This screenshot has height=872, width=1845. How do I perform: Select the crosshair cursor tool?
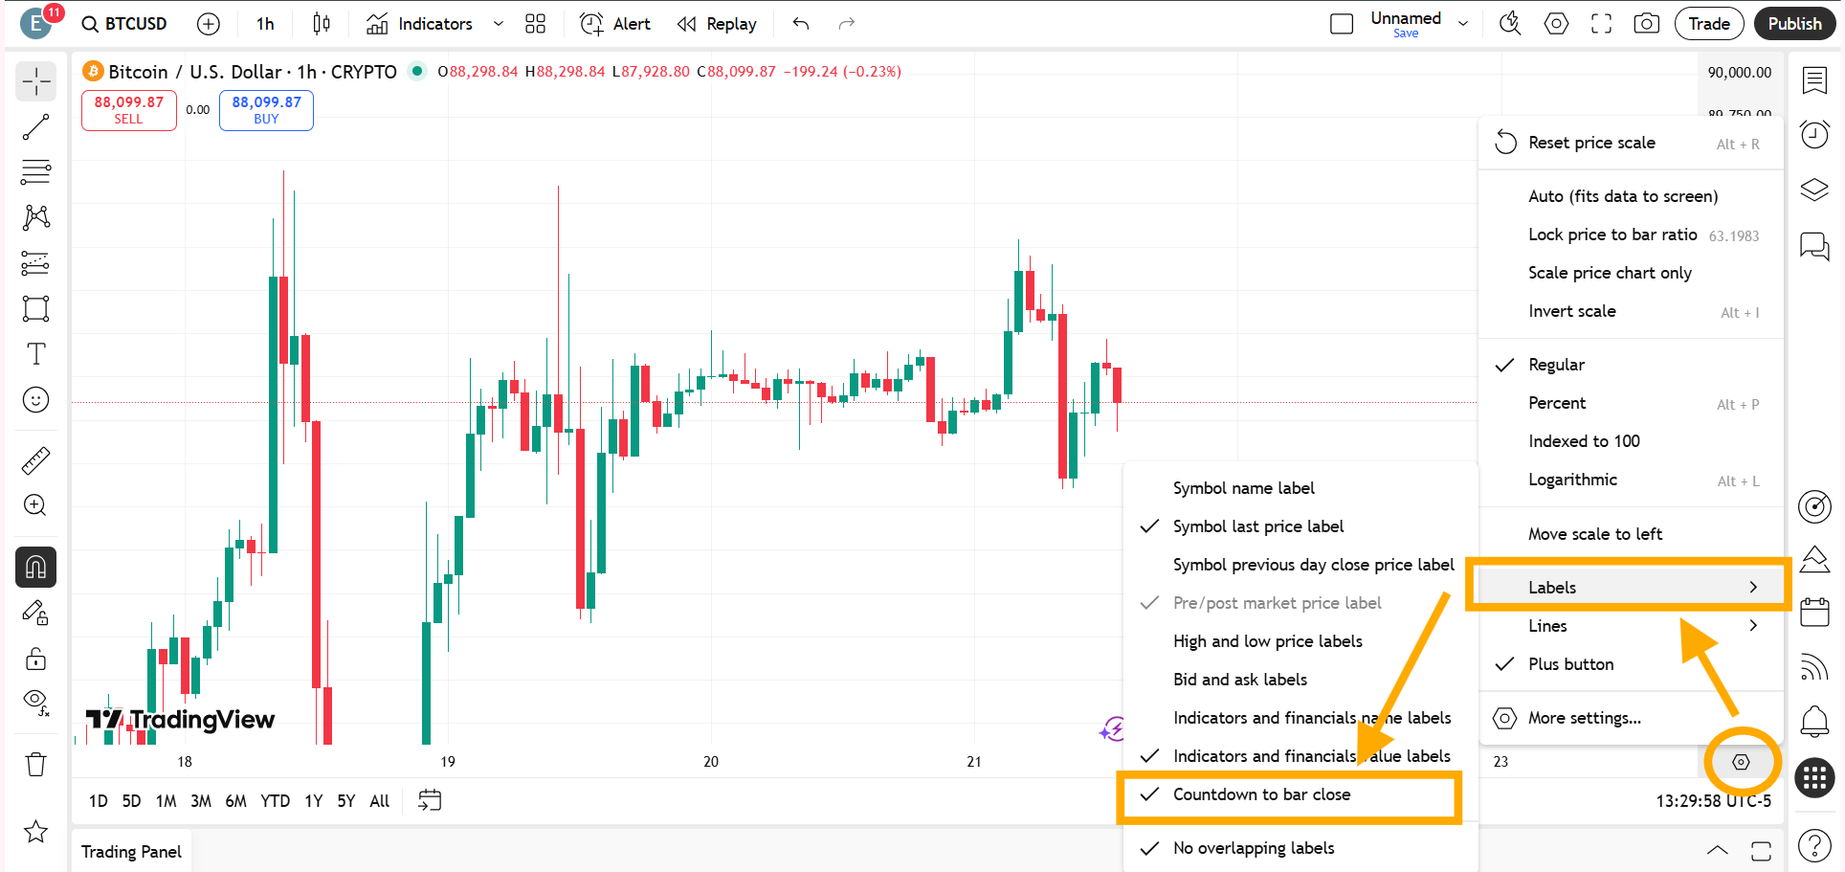pos(35,81)
